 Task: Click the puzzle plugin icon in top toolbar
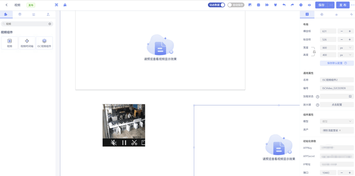267,5
